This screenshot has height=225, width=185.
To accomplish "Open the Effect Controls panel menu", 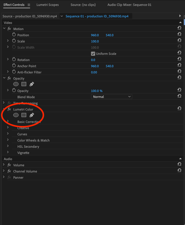I will point(29,5).
